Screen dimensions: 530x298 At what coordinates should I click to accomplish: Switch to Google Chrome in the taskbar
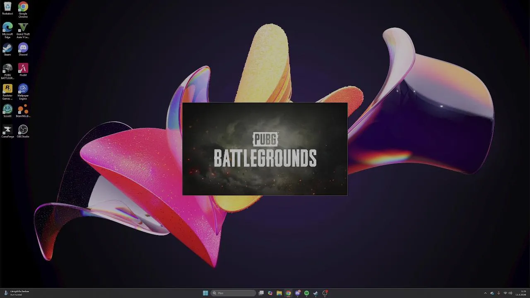coord(289,293)
